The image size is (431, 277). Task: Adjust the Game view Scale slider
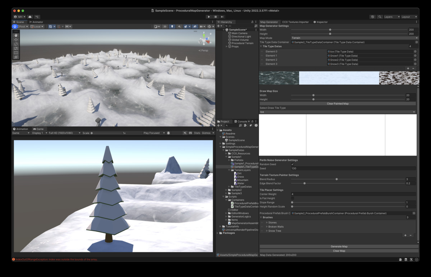click(106, 133)
